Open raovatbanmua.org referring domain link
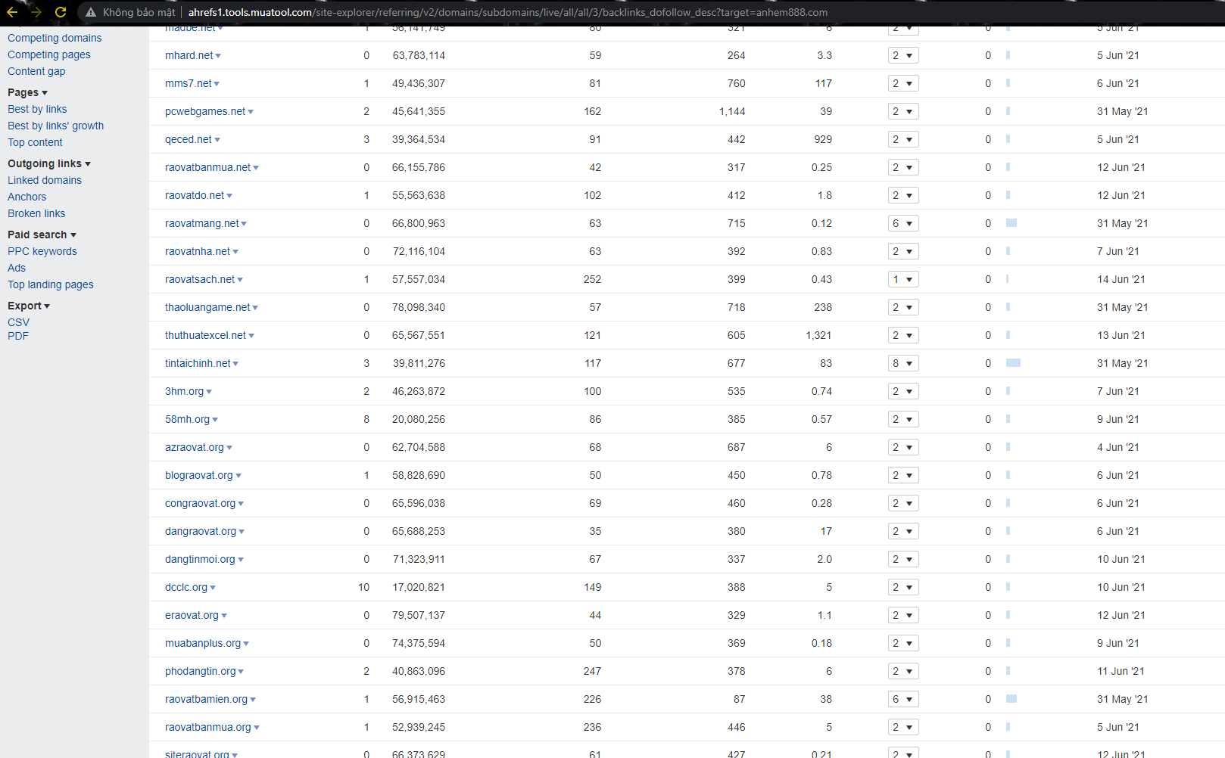 (208, 727)
